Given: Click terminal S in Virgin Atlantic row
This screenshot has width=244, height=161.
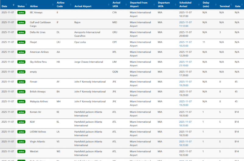Looking at the screenshot, I should [220, 142].
